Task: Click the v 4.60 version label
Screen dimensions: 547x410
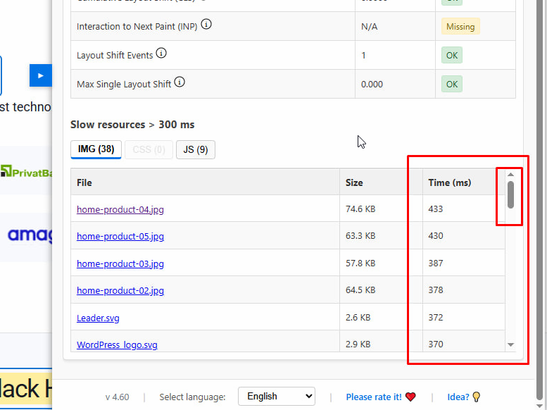Action: (x=117, y=397)
